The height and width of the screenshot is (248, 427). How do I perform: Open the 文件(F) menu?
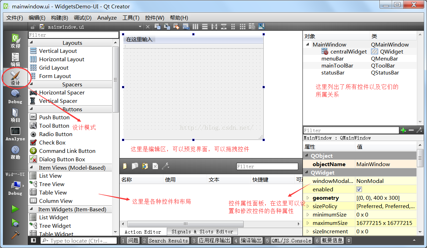(15, 17)
